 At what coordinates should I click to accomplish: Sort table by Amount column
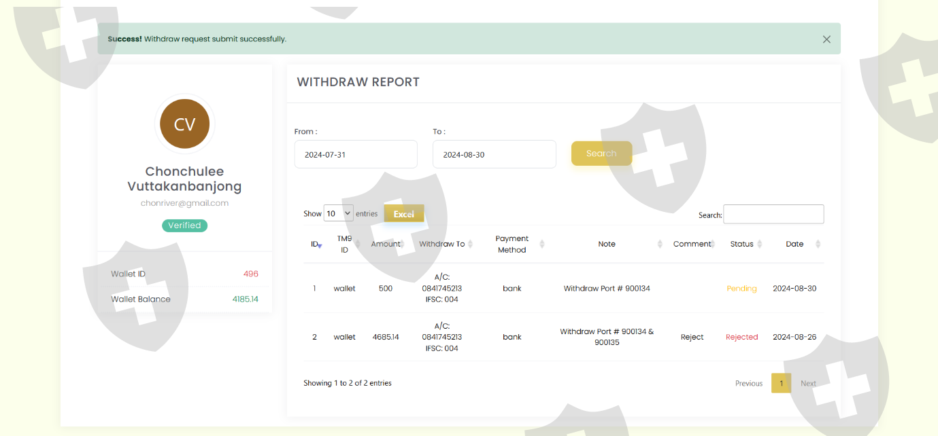(x=386, y=244)
